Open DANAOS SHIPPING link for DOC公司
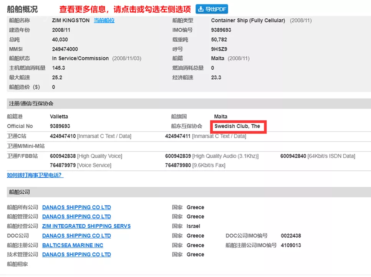Screen dimensions: 371x277 (76, 236)
